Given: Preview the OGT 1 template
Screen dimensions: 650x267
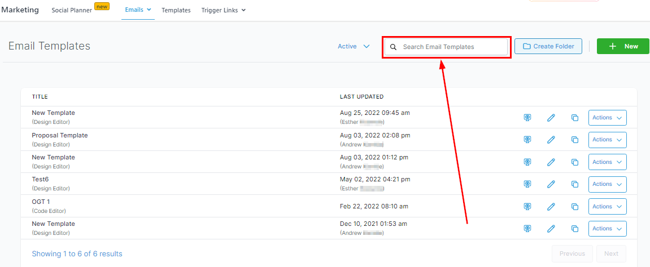Looking at the screenshot, I should pyautogui.click(x=527, y=207).
